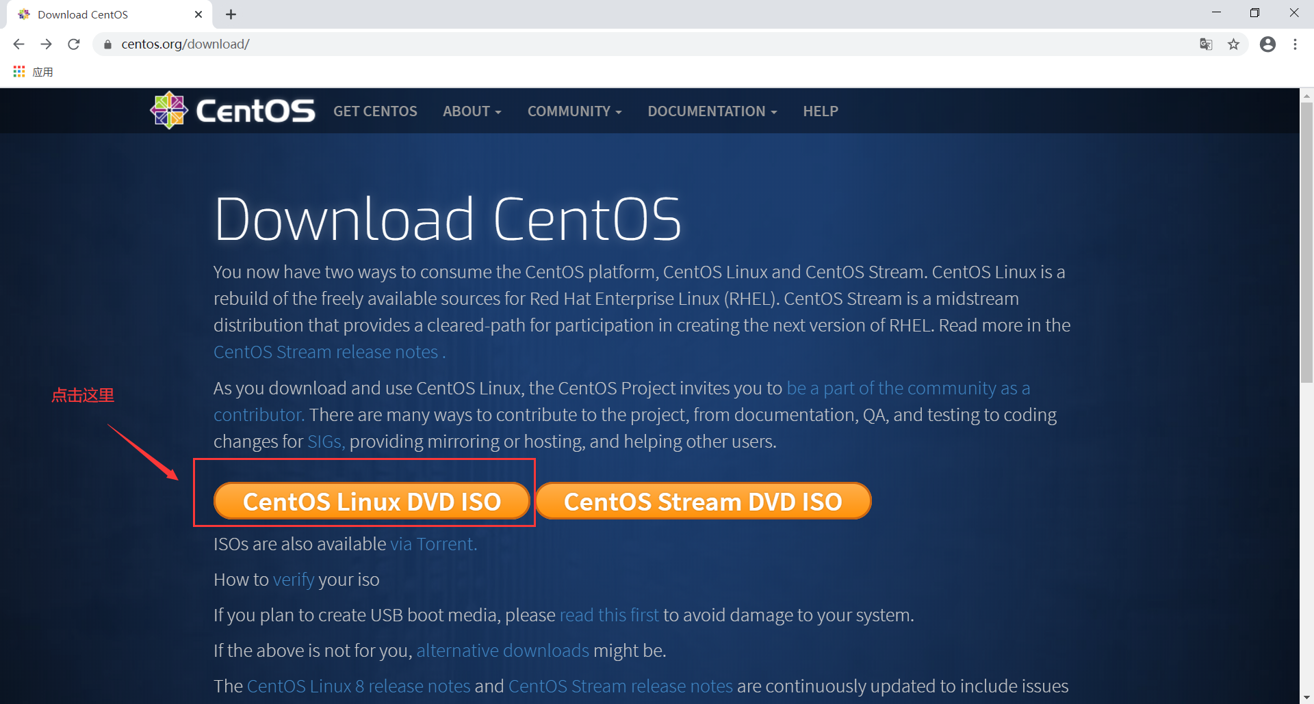This screenshot has width=1314, height=704.
Task: Open the SIGs link
Action: [x=326, y=442]
